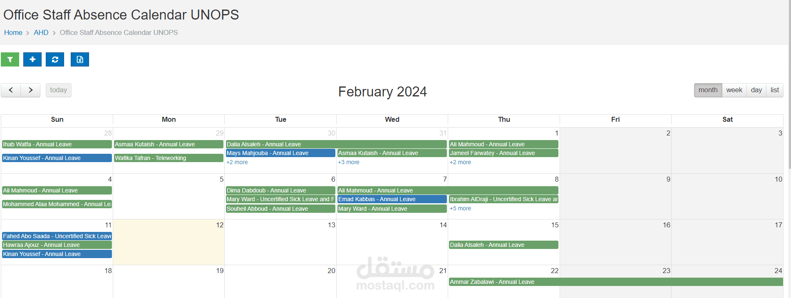Viewport: 791px width, 298px height.
Task: Switch to week view
Action: point(734,90)
